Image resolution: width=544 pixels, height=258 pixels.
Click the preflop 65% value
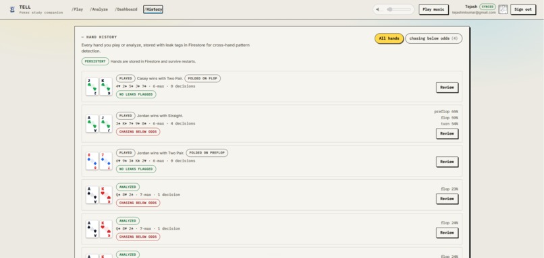click(x=446, y=112)
